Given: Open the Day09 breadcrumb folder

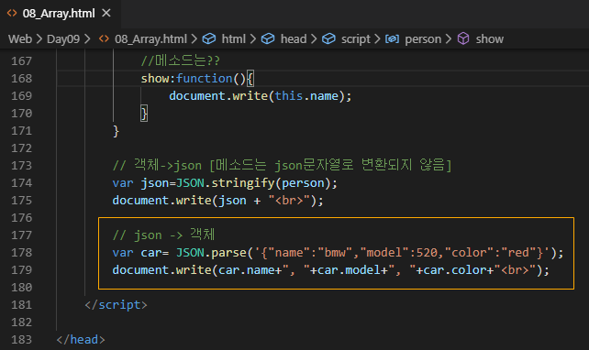Looking at the screenshot, I should 63,39.
